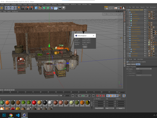157x118 pixels.
Task: Go to start of animation
Action: tap(73, 96)
